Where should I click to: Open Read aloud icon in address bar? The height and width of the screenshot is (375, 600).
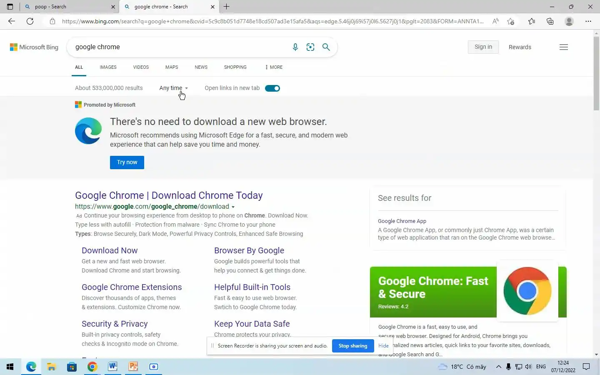point(495,21)
